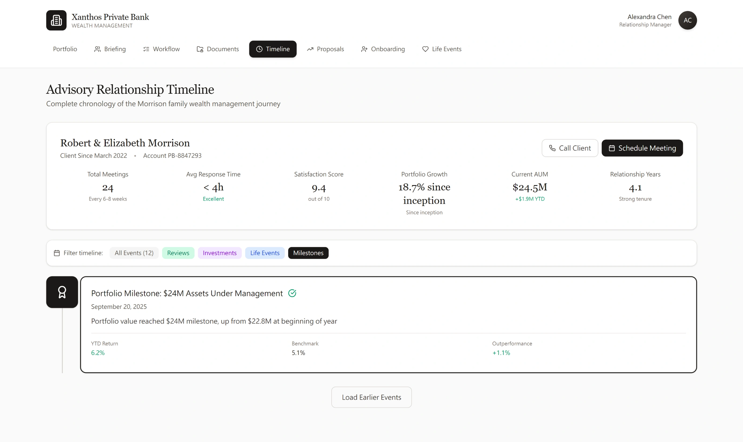Disable the Milestones filter
The width and height of the screenshot is (743, 442).
308,253
